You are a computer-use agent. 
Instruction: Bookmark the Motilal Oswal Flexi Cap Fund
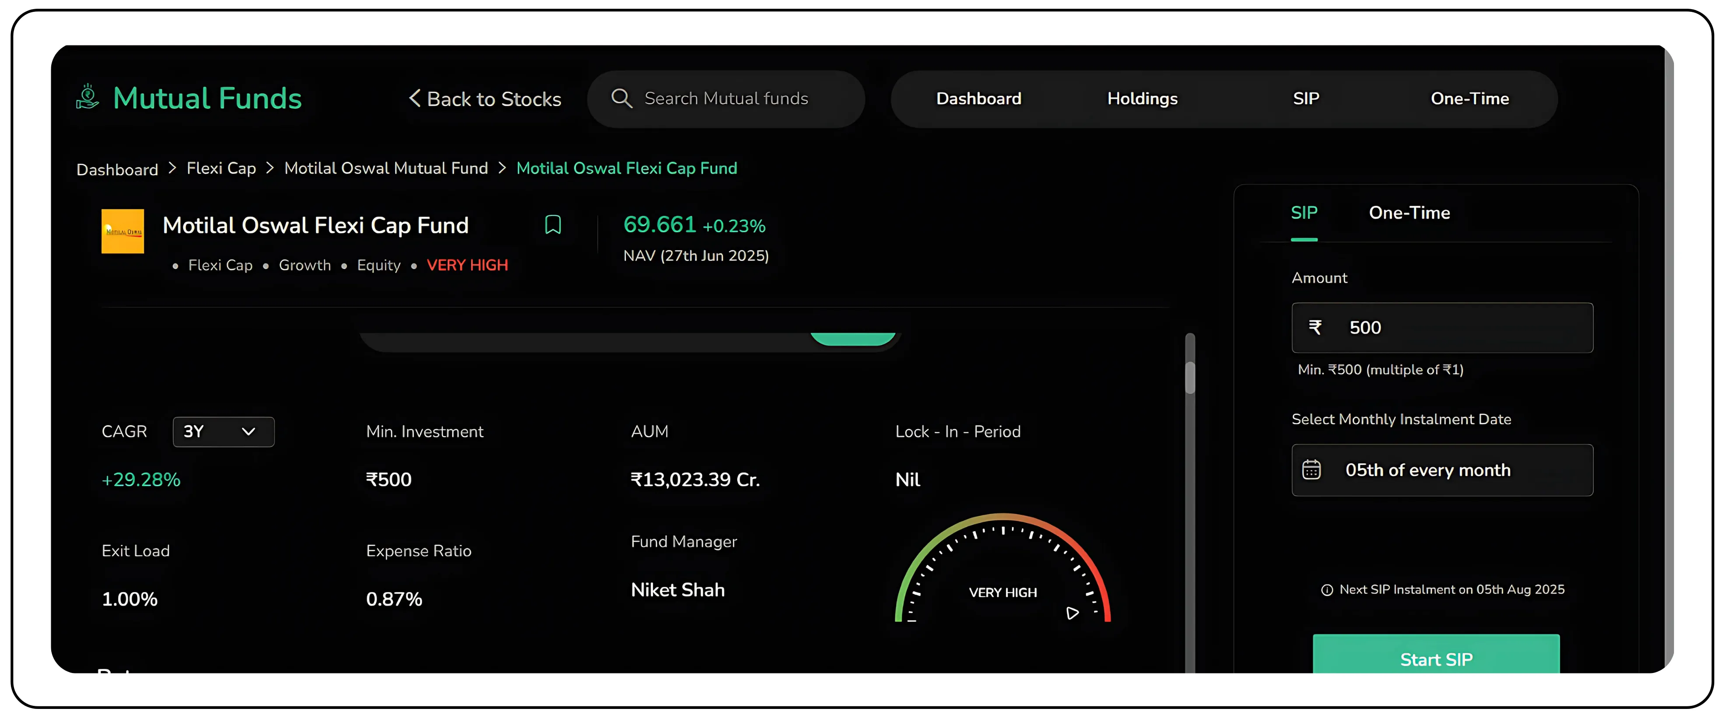pyautogui.click(x=552, y=225)
